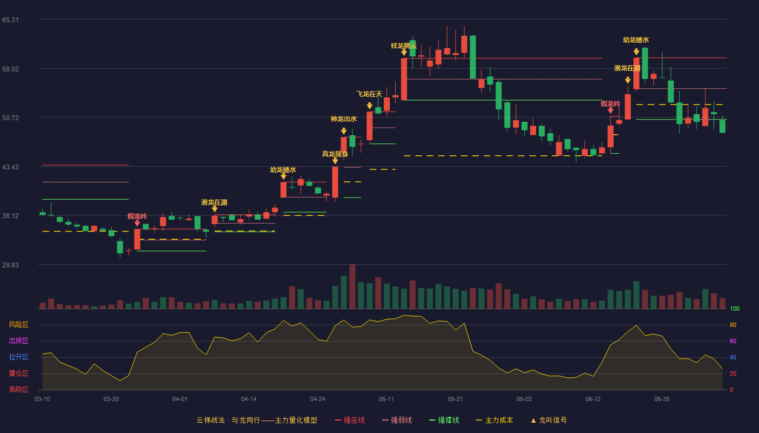
Task: Click the 65.31 price axis label
Action: point(10,20)
